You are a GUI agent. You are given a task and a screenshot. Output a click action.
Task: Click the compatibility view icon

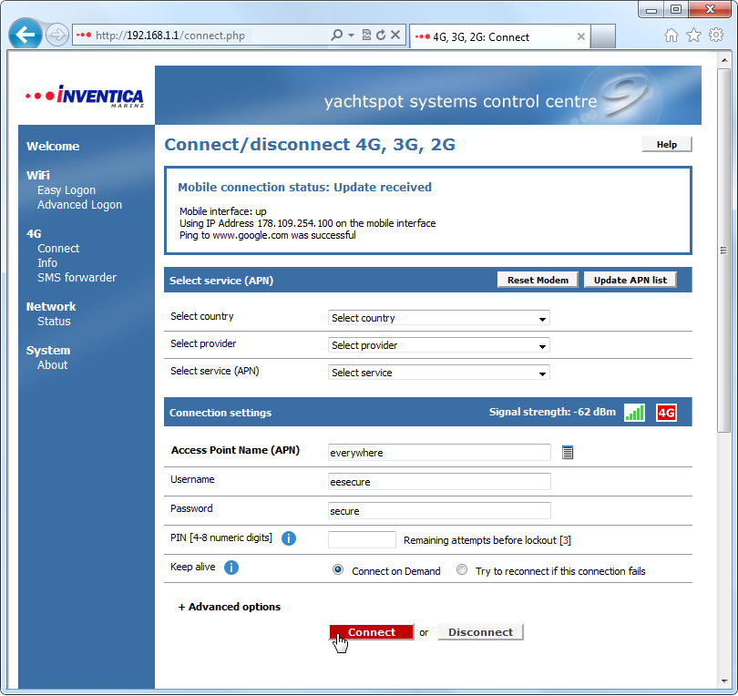coord(366,35)
